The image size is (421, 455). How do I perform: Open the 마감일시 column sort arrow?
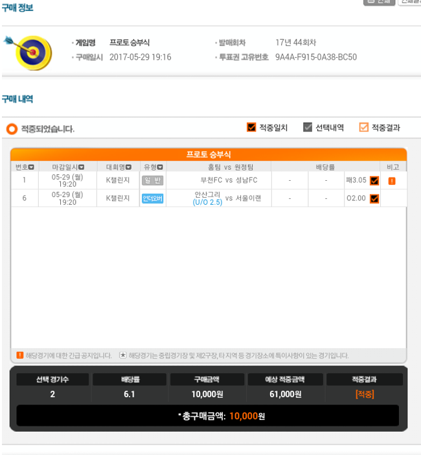pyautogui.click(x=81, y=167)
